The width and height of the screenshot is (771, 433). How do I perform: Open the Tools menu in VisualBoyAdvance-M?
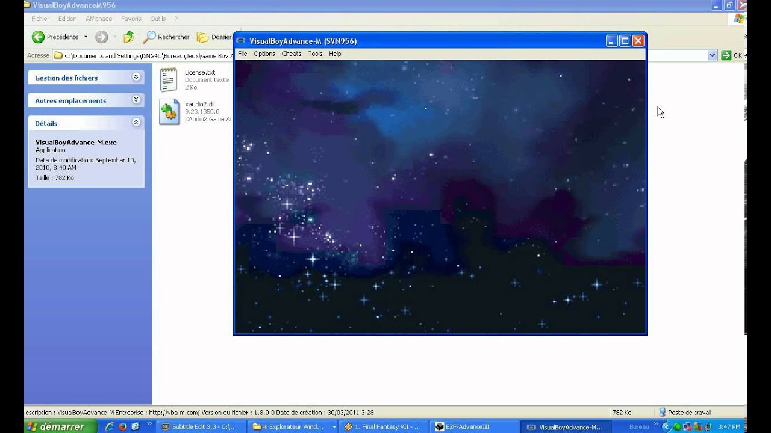pyautogui.click(x=315, y=54)
